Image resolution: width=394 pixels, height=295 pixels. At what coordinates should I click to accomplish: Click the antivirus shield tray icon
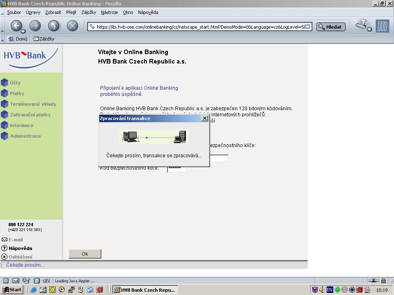pos(315,290)
